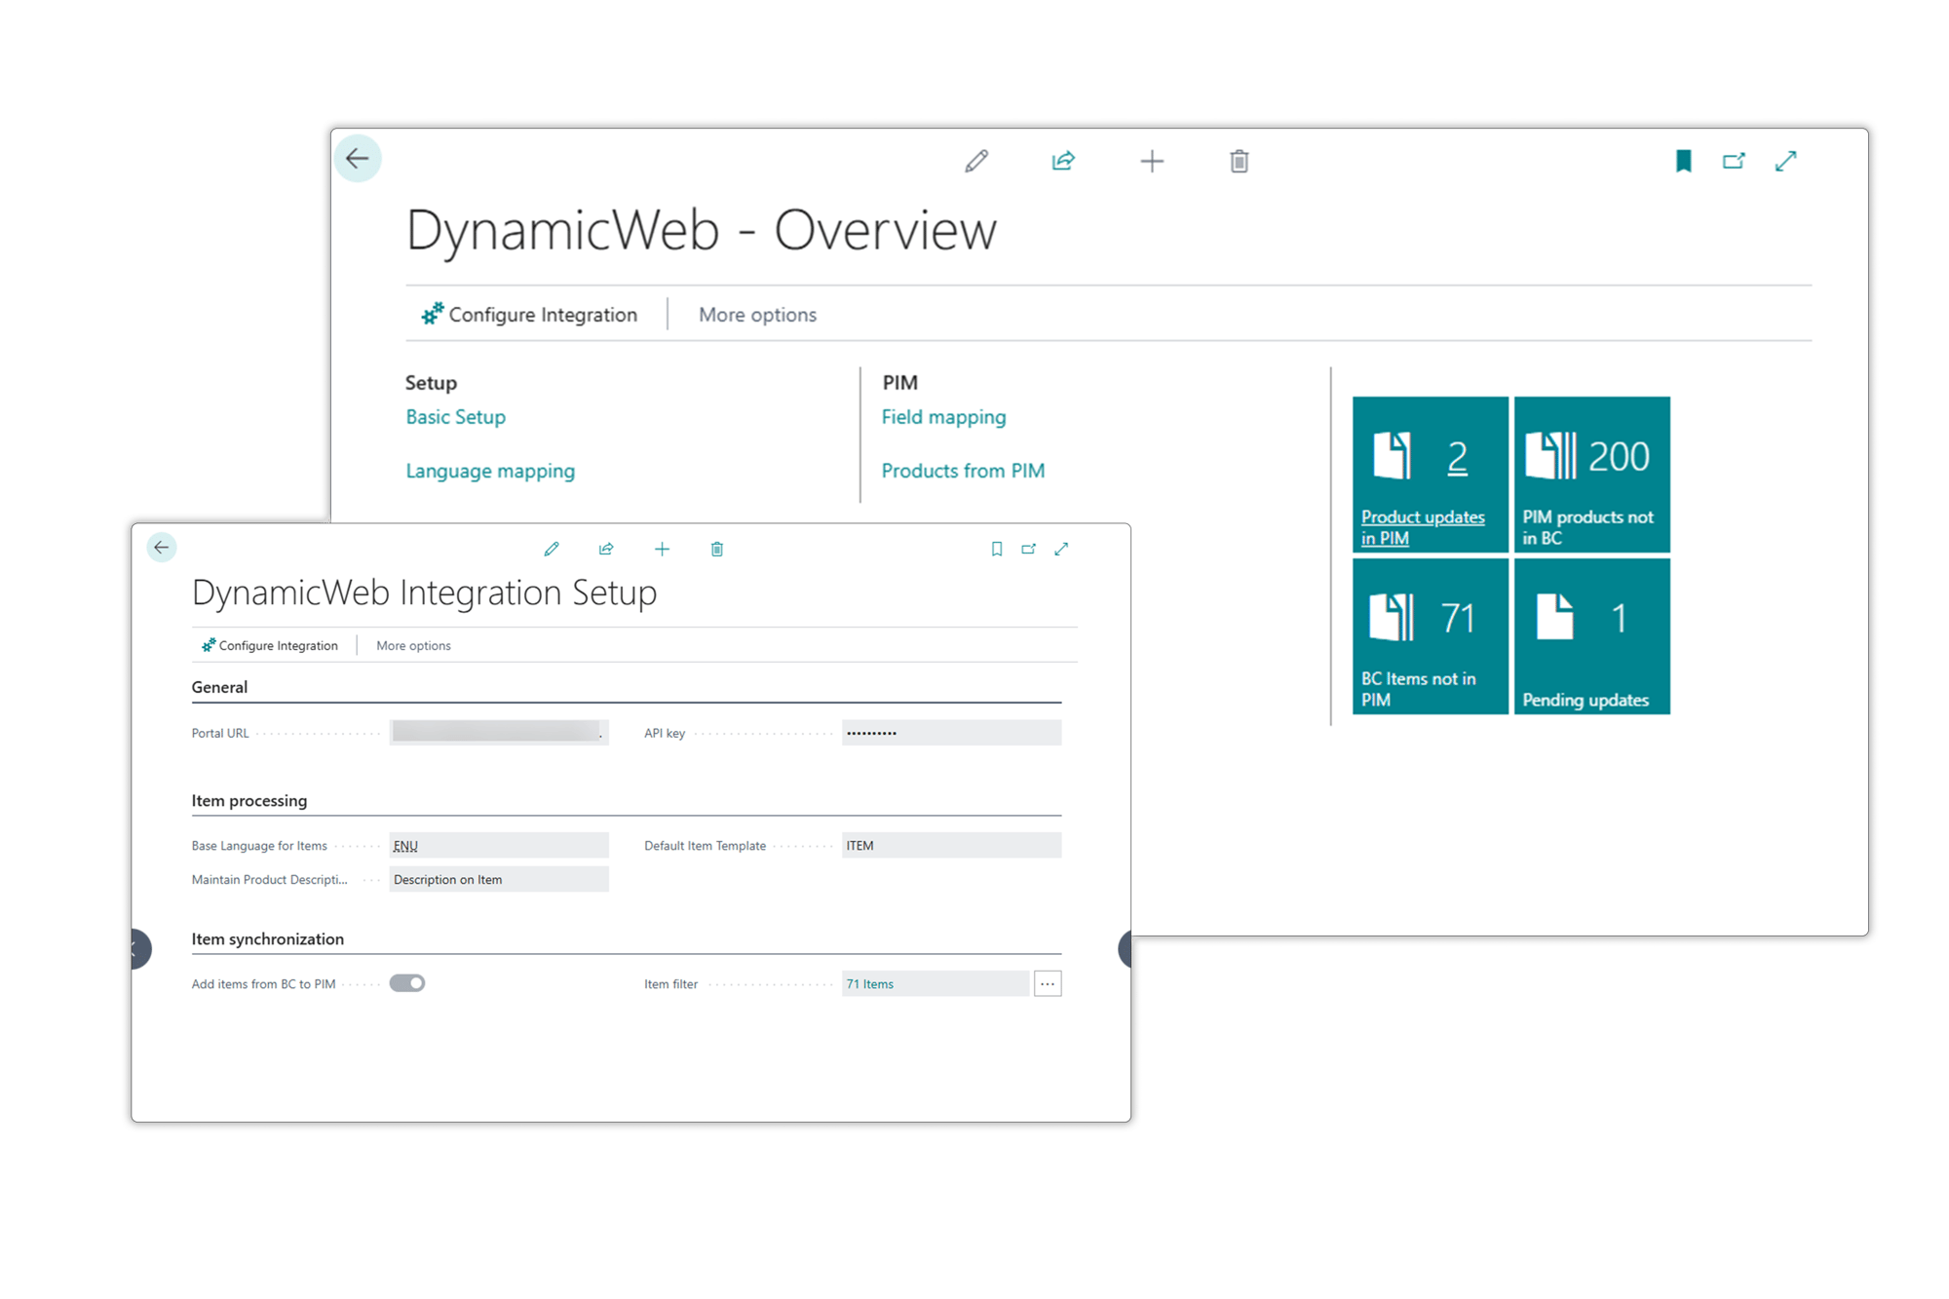Open the share icon on DynamicWeb Overview
The width and height of the screenshot is (1949, 1299).
1063,161
